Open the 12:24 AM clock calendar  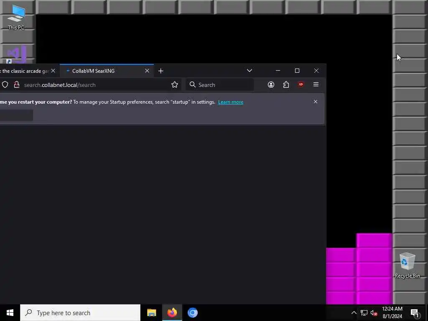point(392,313)
